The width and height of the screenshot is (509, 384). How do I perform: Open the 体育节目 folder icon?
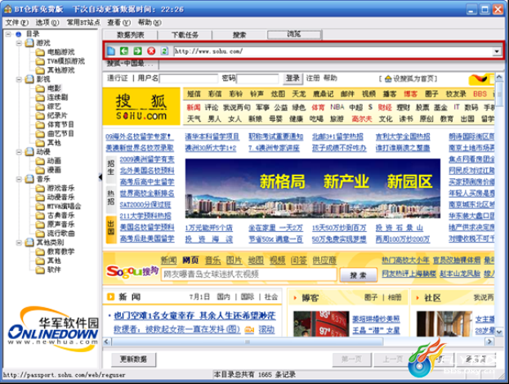(40, 125)
